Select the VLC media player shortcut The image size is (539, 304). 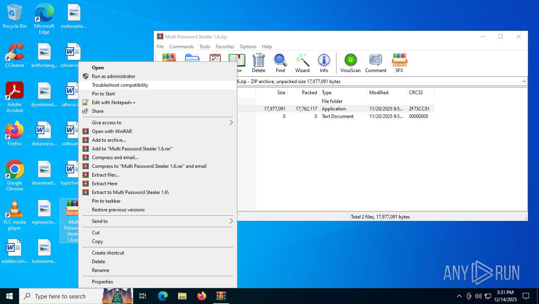click(15, 215)
